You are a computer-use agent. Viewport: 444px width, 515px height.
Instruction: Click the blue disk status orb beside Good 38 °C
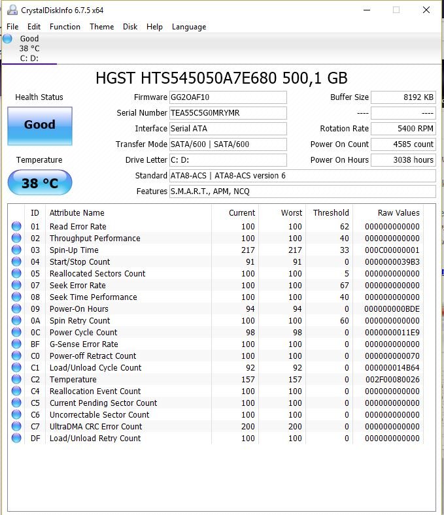coord(7,39)
